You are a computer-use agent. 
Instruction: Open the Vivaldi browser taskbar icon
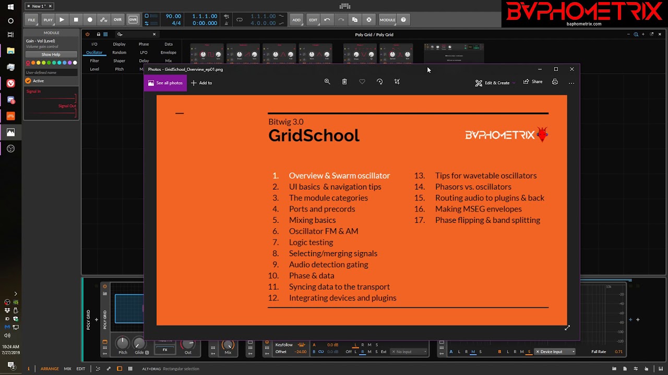click(10, 83)
